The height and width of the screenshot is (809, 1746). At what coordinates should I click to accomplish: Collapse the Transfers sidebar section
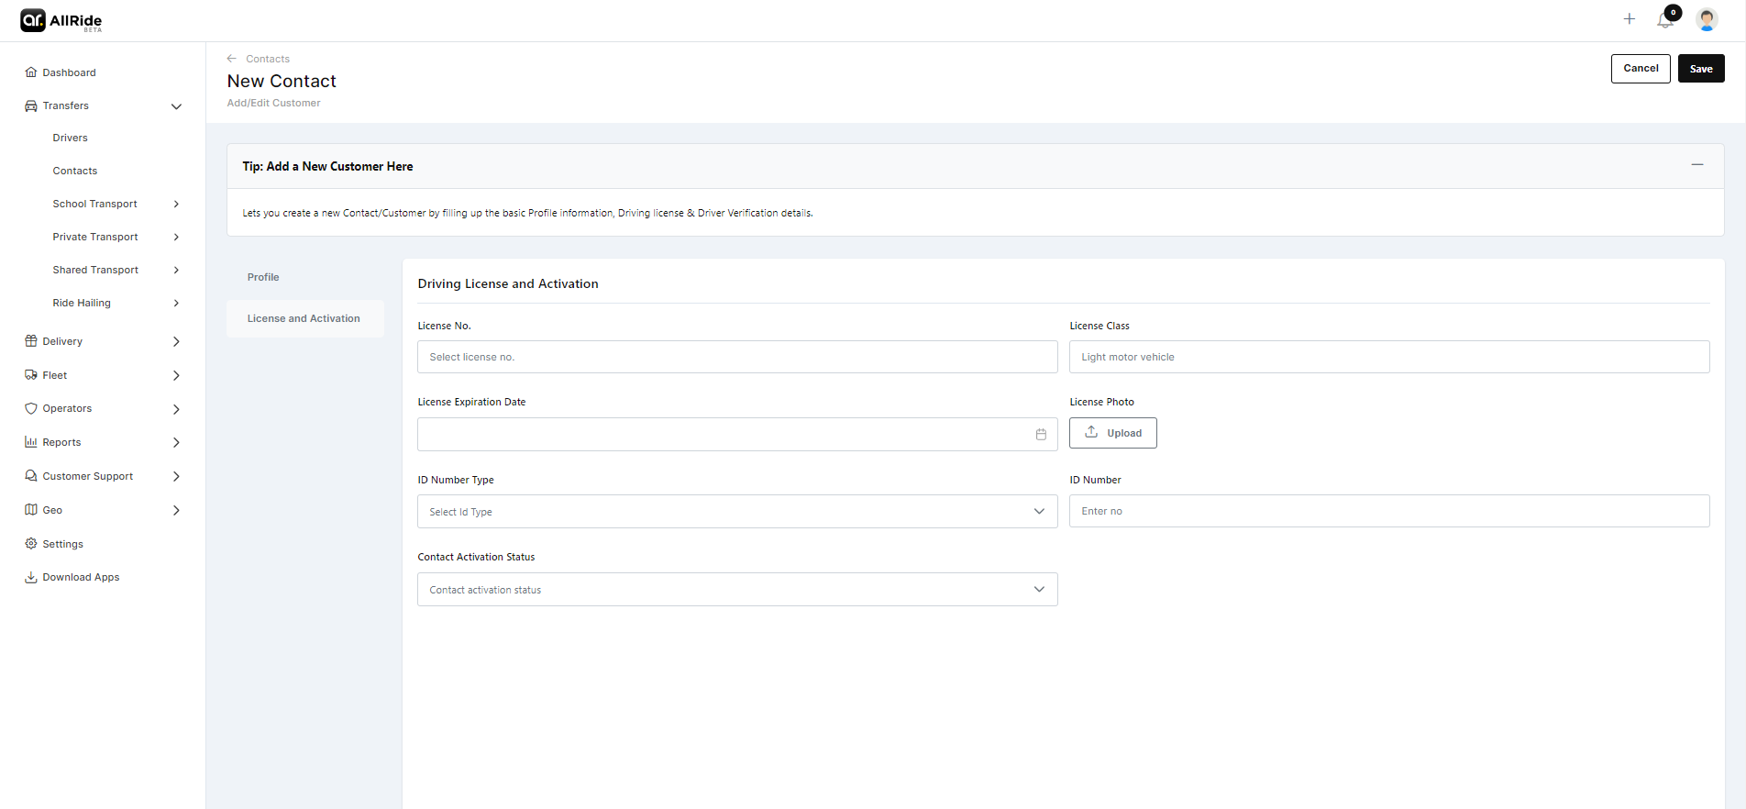[x=176, y=106]
